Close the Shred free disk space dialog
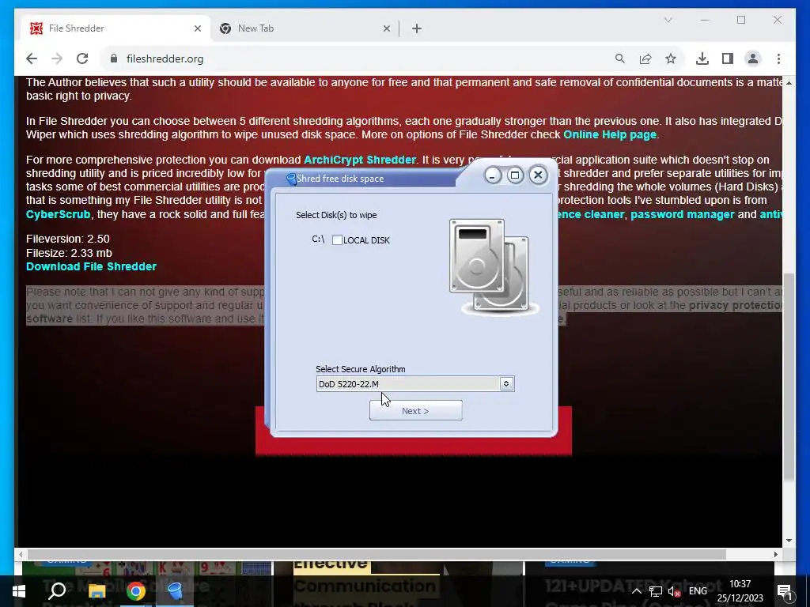This screenshot has width=810, height=607. point(538,175)
